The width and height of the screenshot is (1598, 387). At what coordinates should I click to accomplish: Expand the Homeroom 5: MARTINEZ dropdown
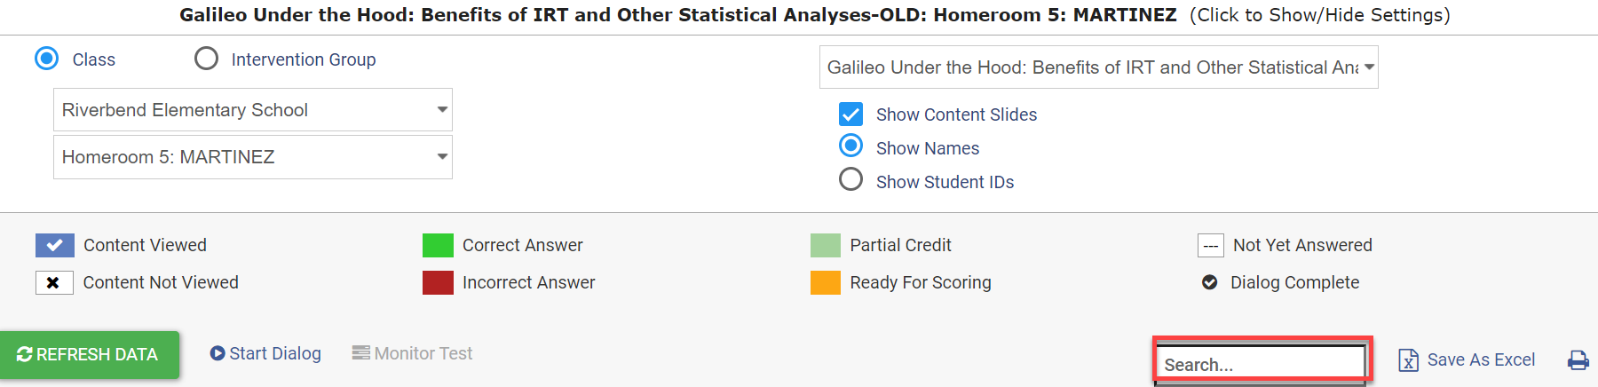253,157
